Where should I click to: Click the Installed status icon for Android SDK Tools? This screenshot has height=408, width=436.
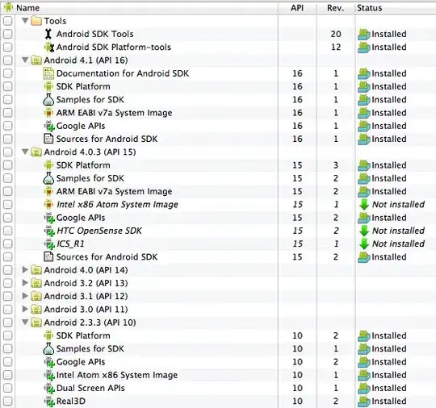point(363,34)
